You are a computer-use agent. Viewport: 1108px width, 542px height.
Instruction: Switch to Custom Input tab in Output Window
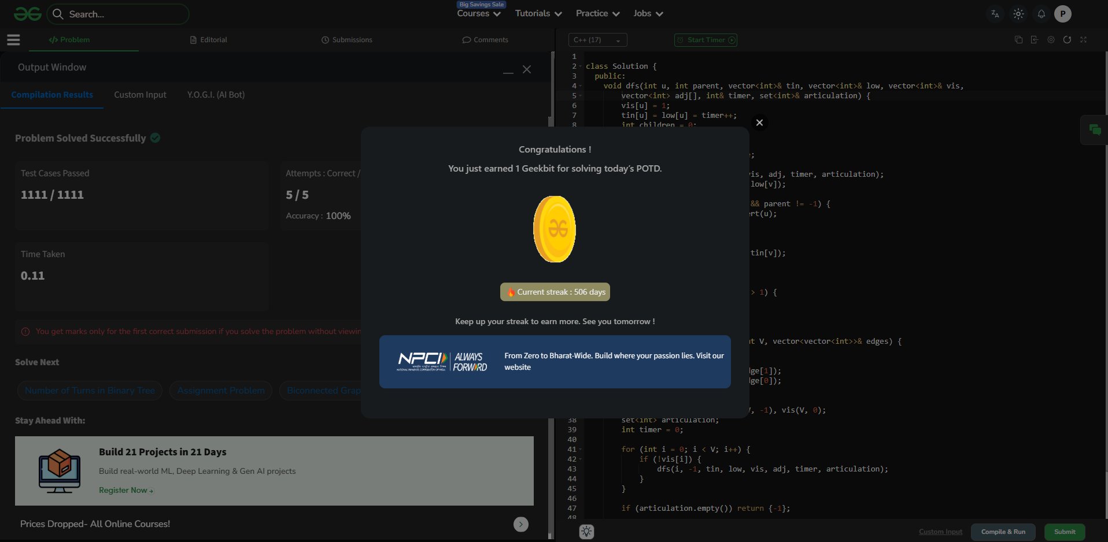[x=140, y=95]
